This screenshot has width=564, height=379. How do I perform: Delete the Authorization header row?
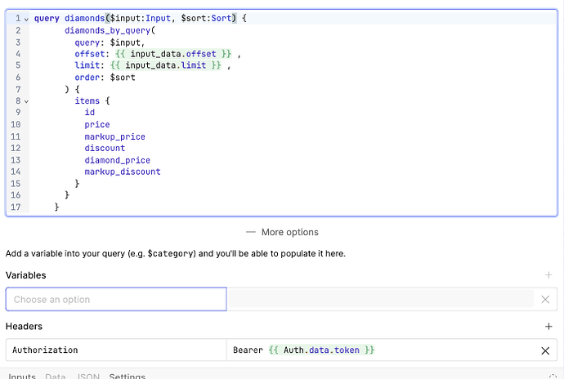click(x=545, y=350)
